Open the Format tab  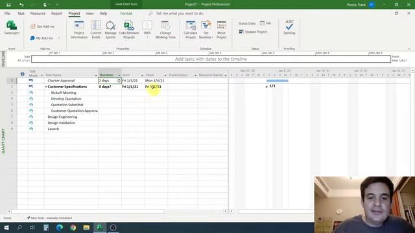coord(126,13)
